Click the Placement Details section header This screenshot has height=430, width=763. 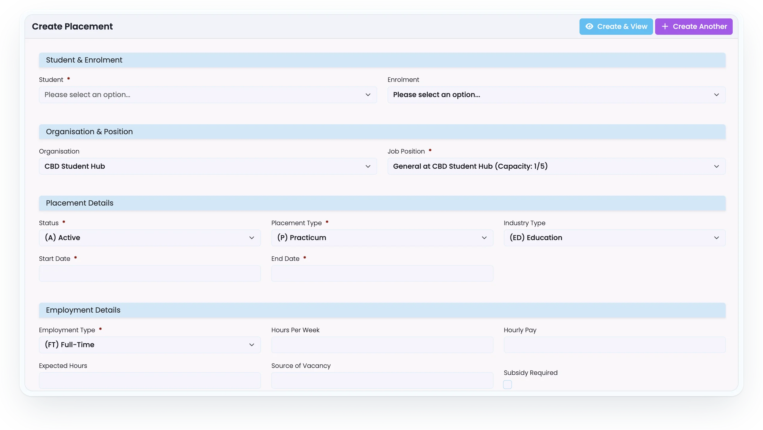(382, 203)
